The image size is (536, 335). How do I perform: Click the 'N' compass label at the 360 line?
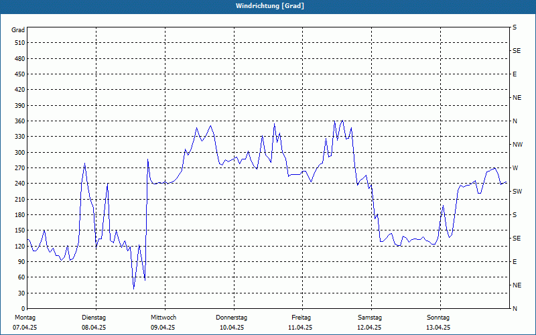click(515, 121)
